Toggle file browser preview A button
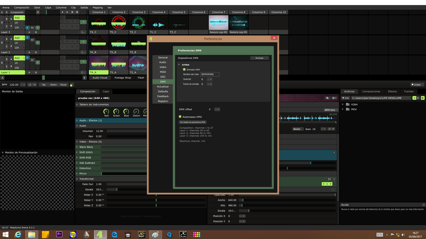Viewport: 426px width, 239px height. 414,98
